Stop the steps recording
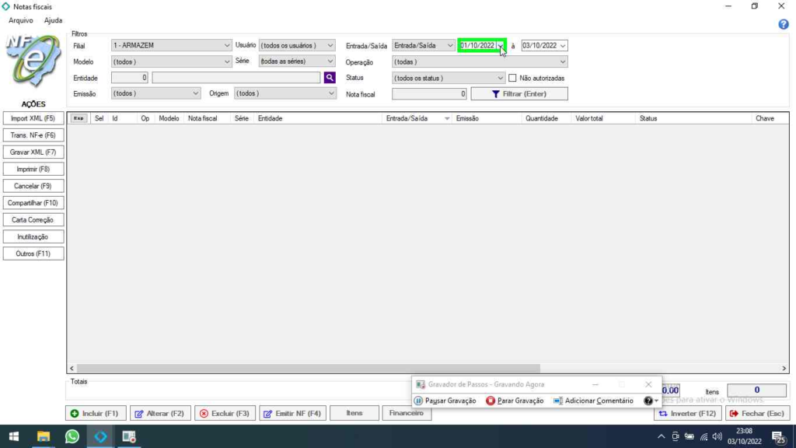Image resolution: width=796 pixels, height=448 pixels. click(x=515, y=401)
